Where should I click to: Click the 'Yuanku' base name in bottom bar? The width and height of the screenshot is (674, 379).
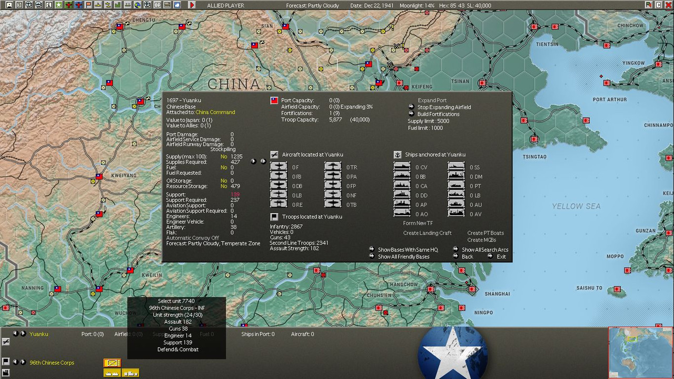tap(39, 334)
